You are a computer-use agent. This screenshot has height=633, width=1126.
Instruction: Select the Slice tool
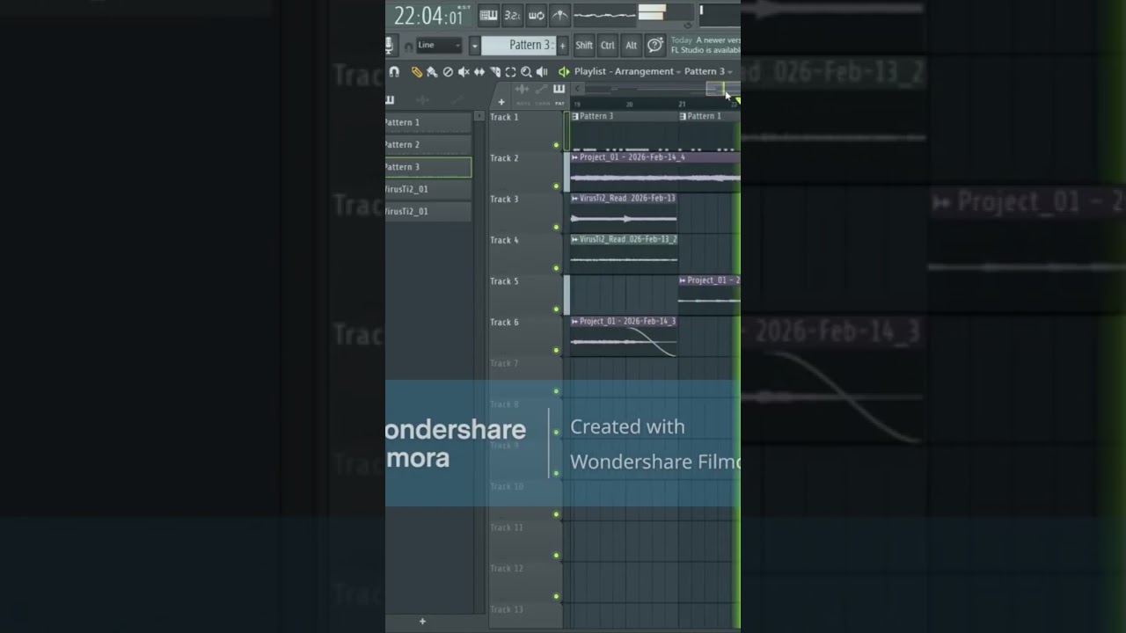click(495, 72)
